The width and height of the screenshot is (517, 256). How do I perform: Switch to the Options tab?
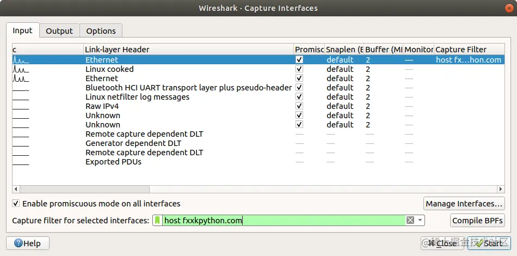[101, 31]
